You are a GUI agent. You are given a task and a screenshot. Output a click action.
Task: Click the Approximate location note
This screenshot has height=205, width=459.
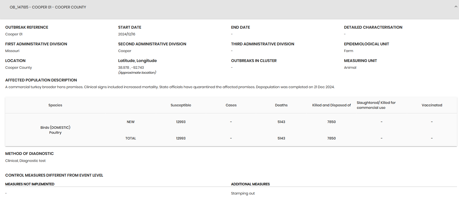(137, 72)
